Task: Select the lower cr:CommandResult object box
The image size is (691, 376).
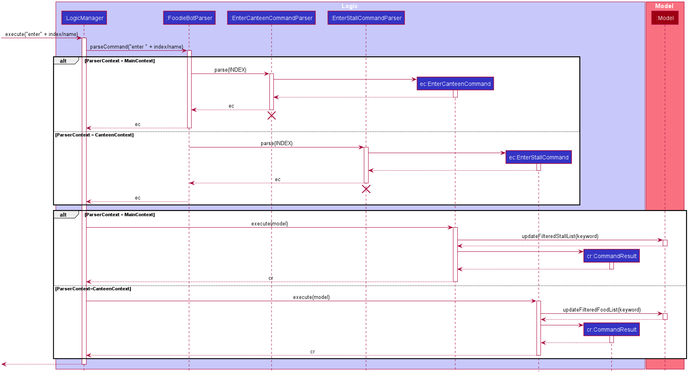Action: (x=611, y=329)
